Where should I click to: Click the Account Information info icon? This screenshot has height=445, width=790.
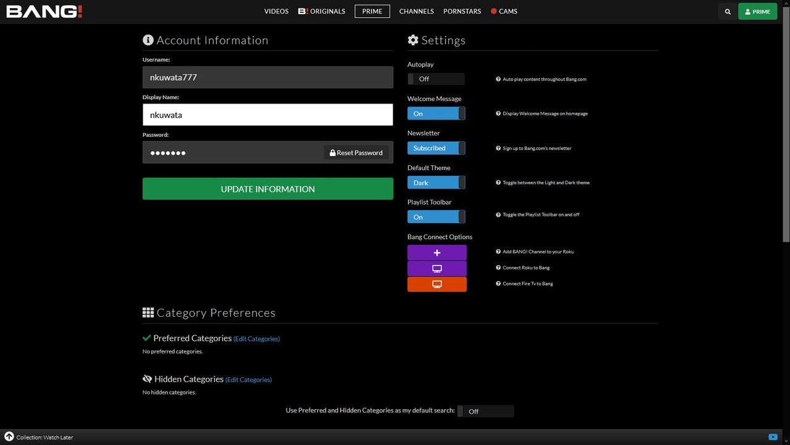tap(148, 40)
